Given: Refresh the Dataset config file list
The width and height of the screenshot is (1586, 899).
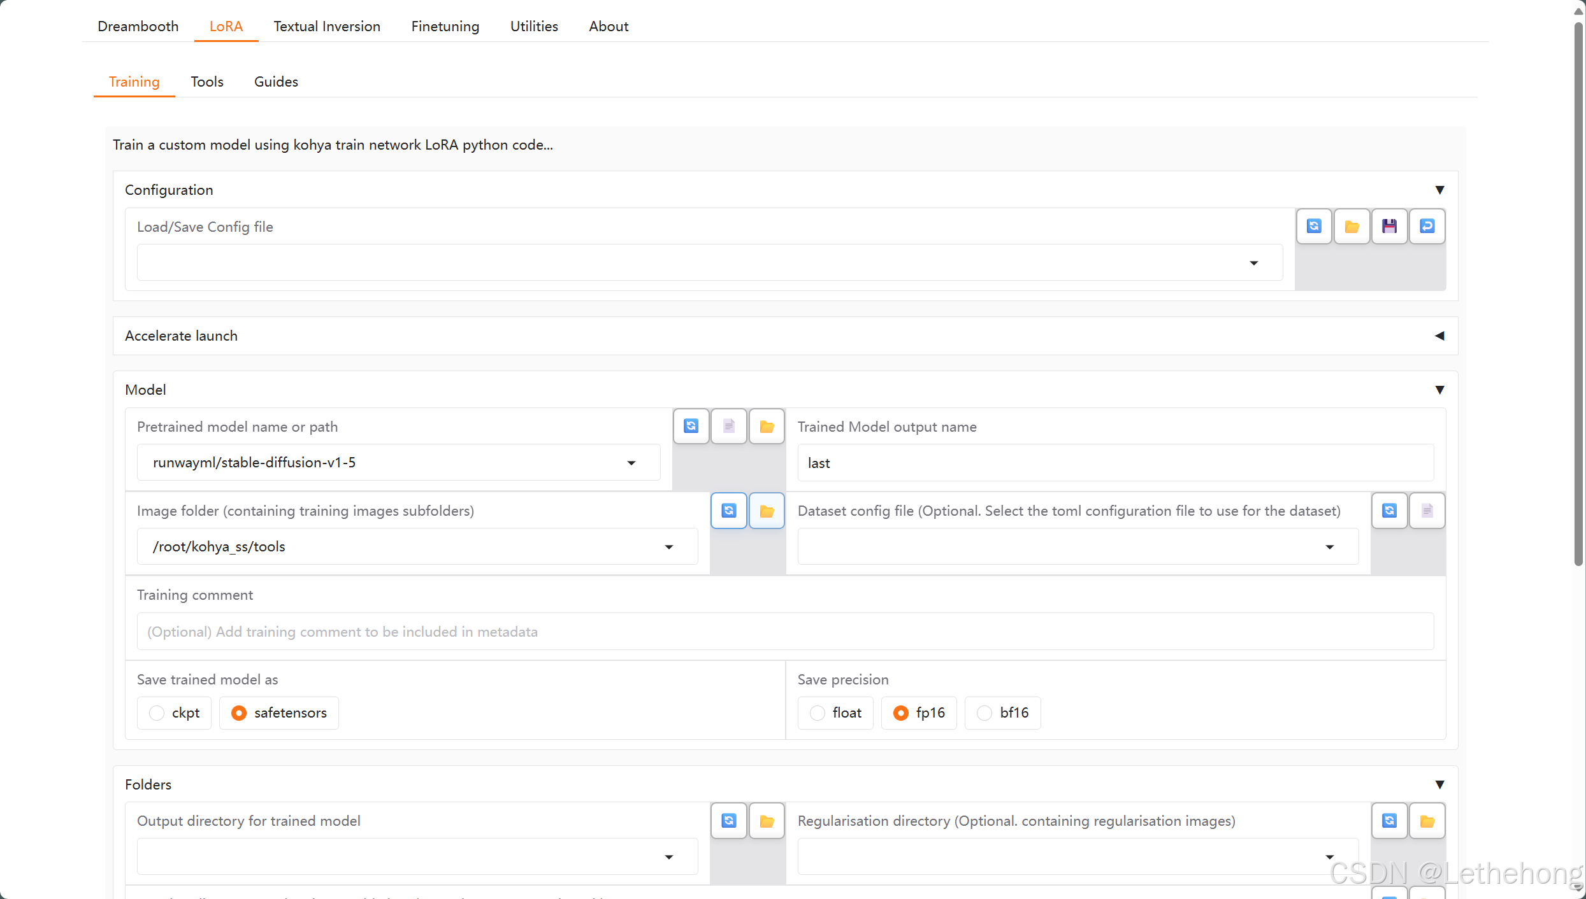Looking at the screenshot, I should click(1389, 511).
